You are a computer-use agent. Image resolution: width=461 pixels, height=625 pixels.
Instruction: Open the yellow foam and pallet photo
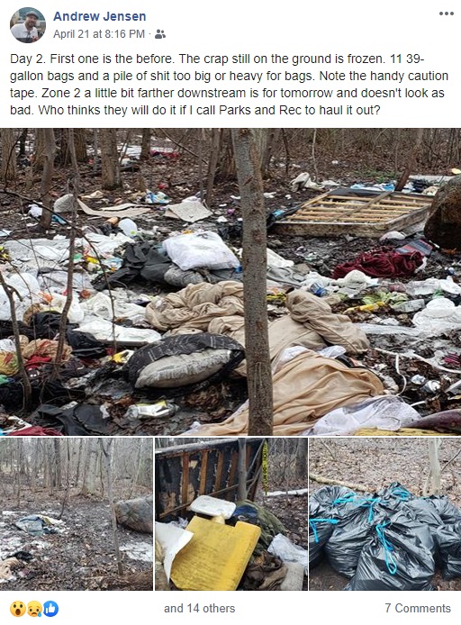click(x=231, y=514)
